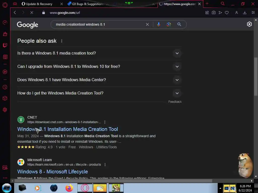This screenshot has height=193, width=258.
Task: Open Windows 8 - Microsoft Lifecycle link
Action: tap(53, 172)
